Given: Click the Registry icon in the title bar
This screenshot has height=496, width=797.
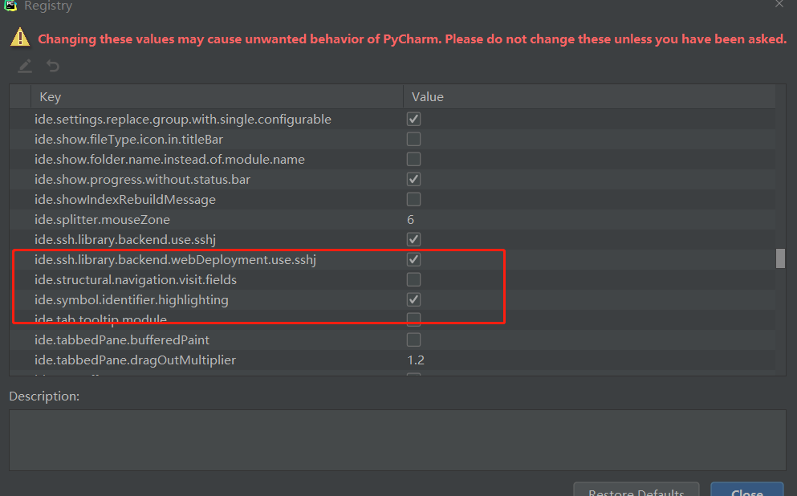Looking at the screenshot, I should pyautogui.click(x=10, y=6).
